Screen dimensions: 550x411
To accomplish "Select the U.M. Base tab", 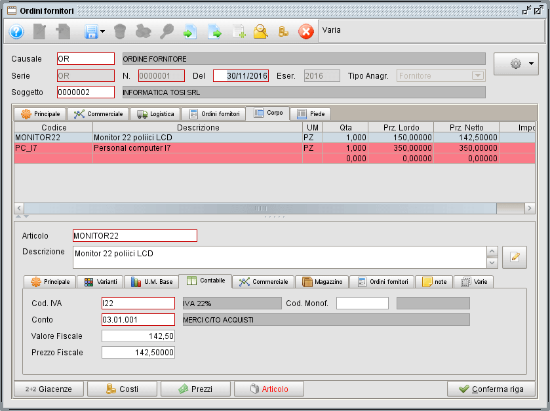I will [x=151, y=281].
